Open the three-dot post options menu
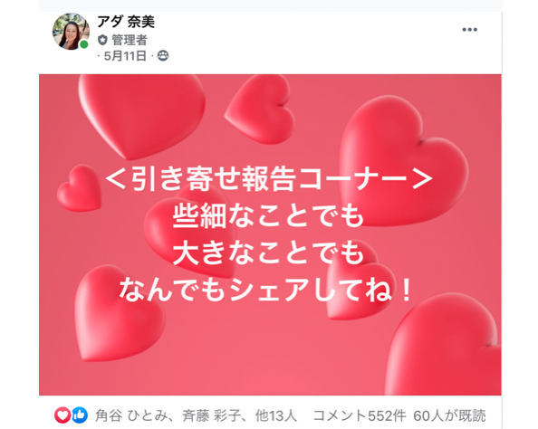Screen dimensions: 538x429 (x=469, y=30)
